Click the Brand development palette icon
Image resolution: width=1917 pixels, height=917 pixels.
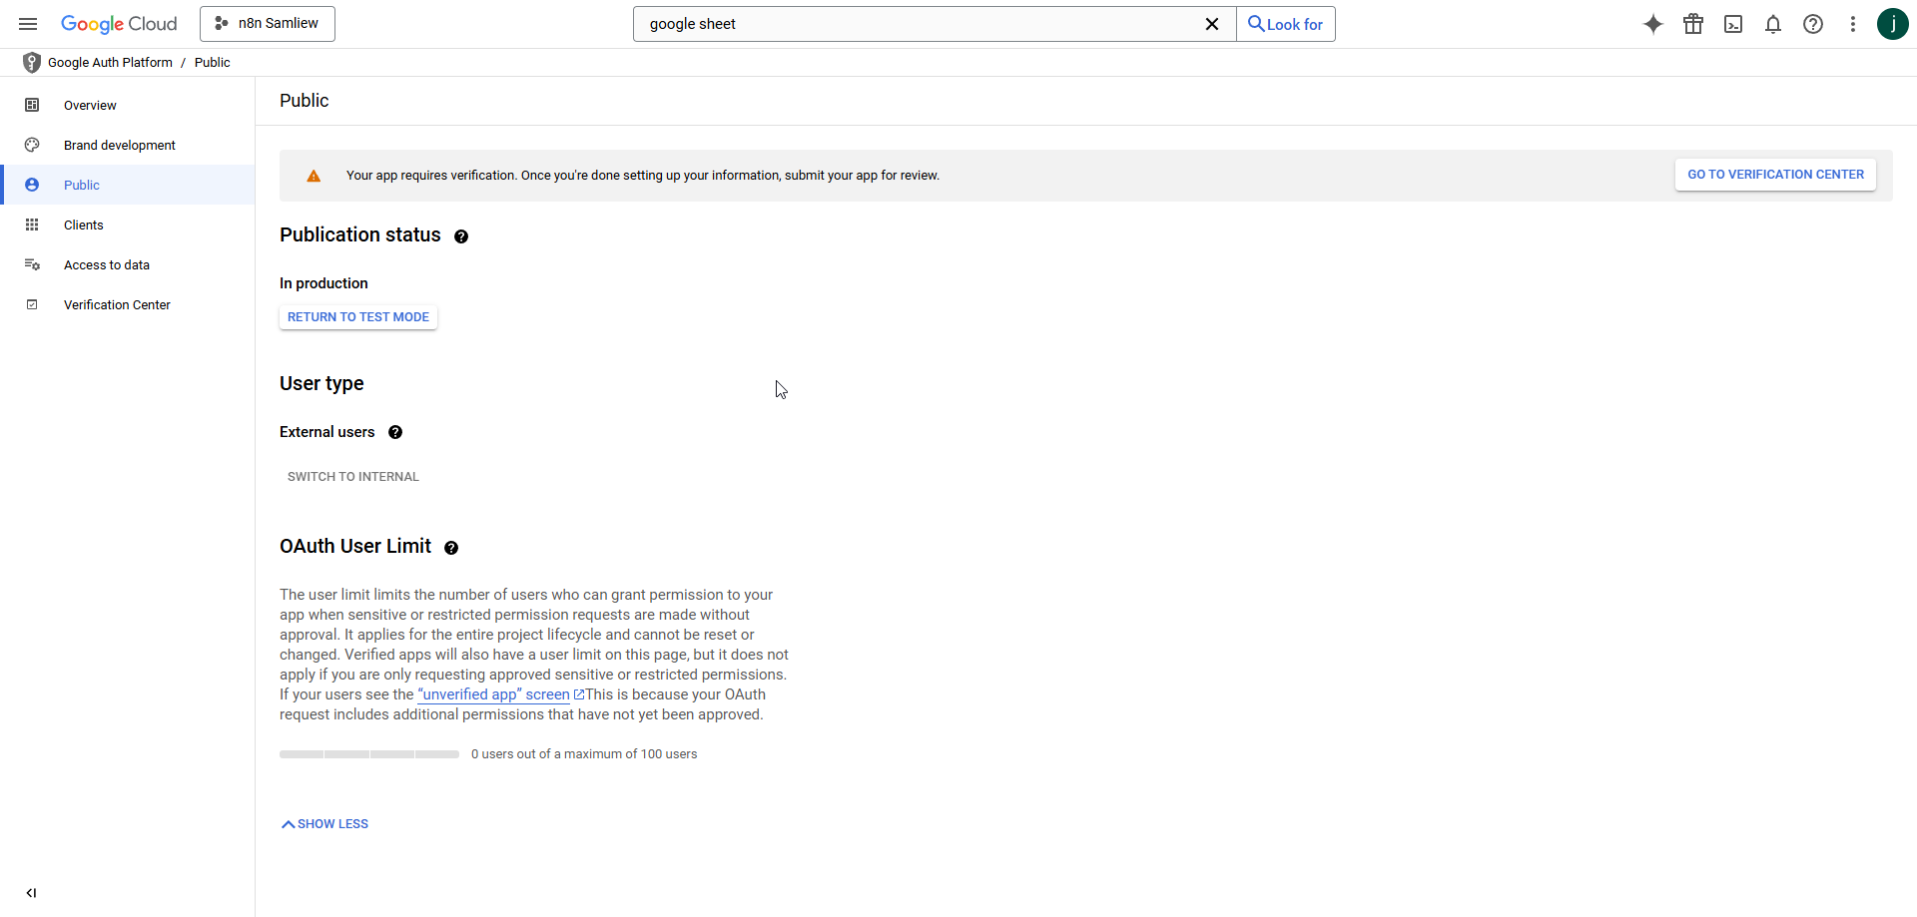pos(32,145)
